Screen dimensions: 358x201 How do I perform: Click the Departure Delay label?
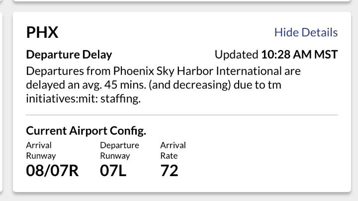(x=69, y=54)
